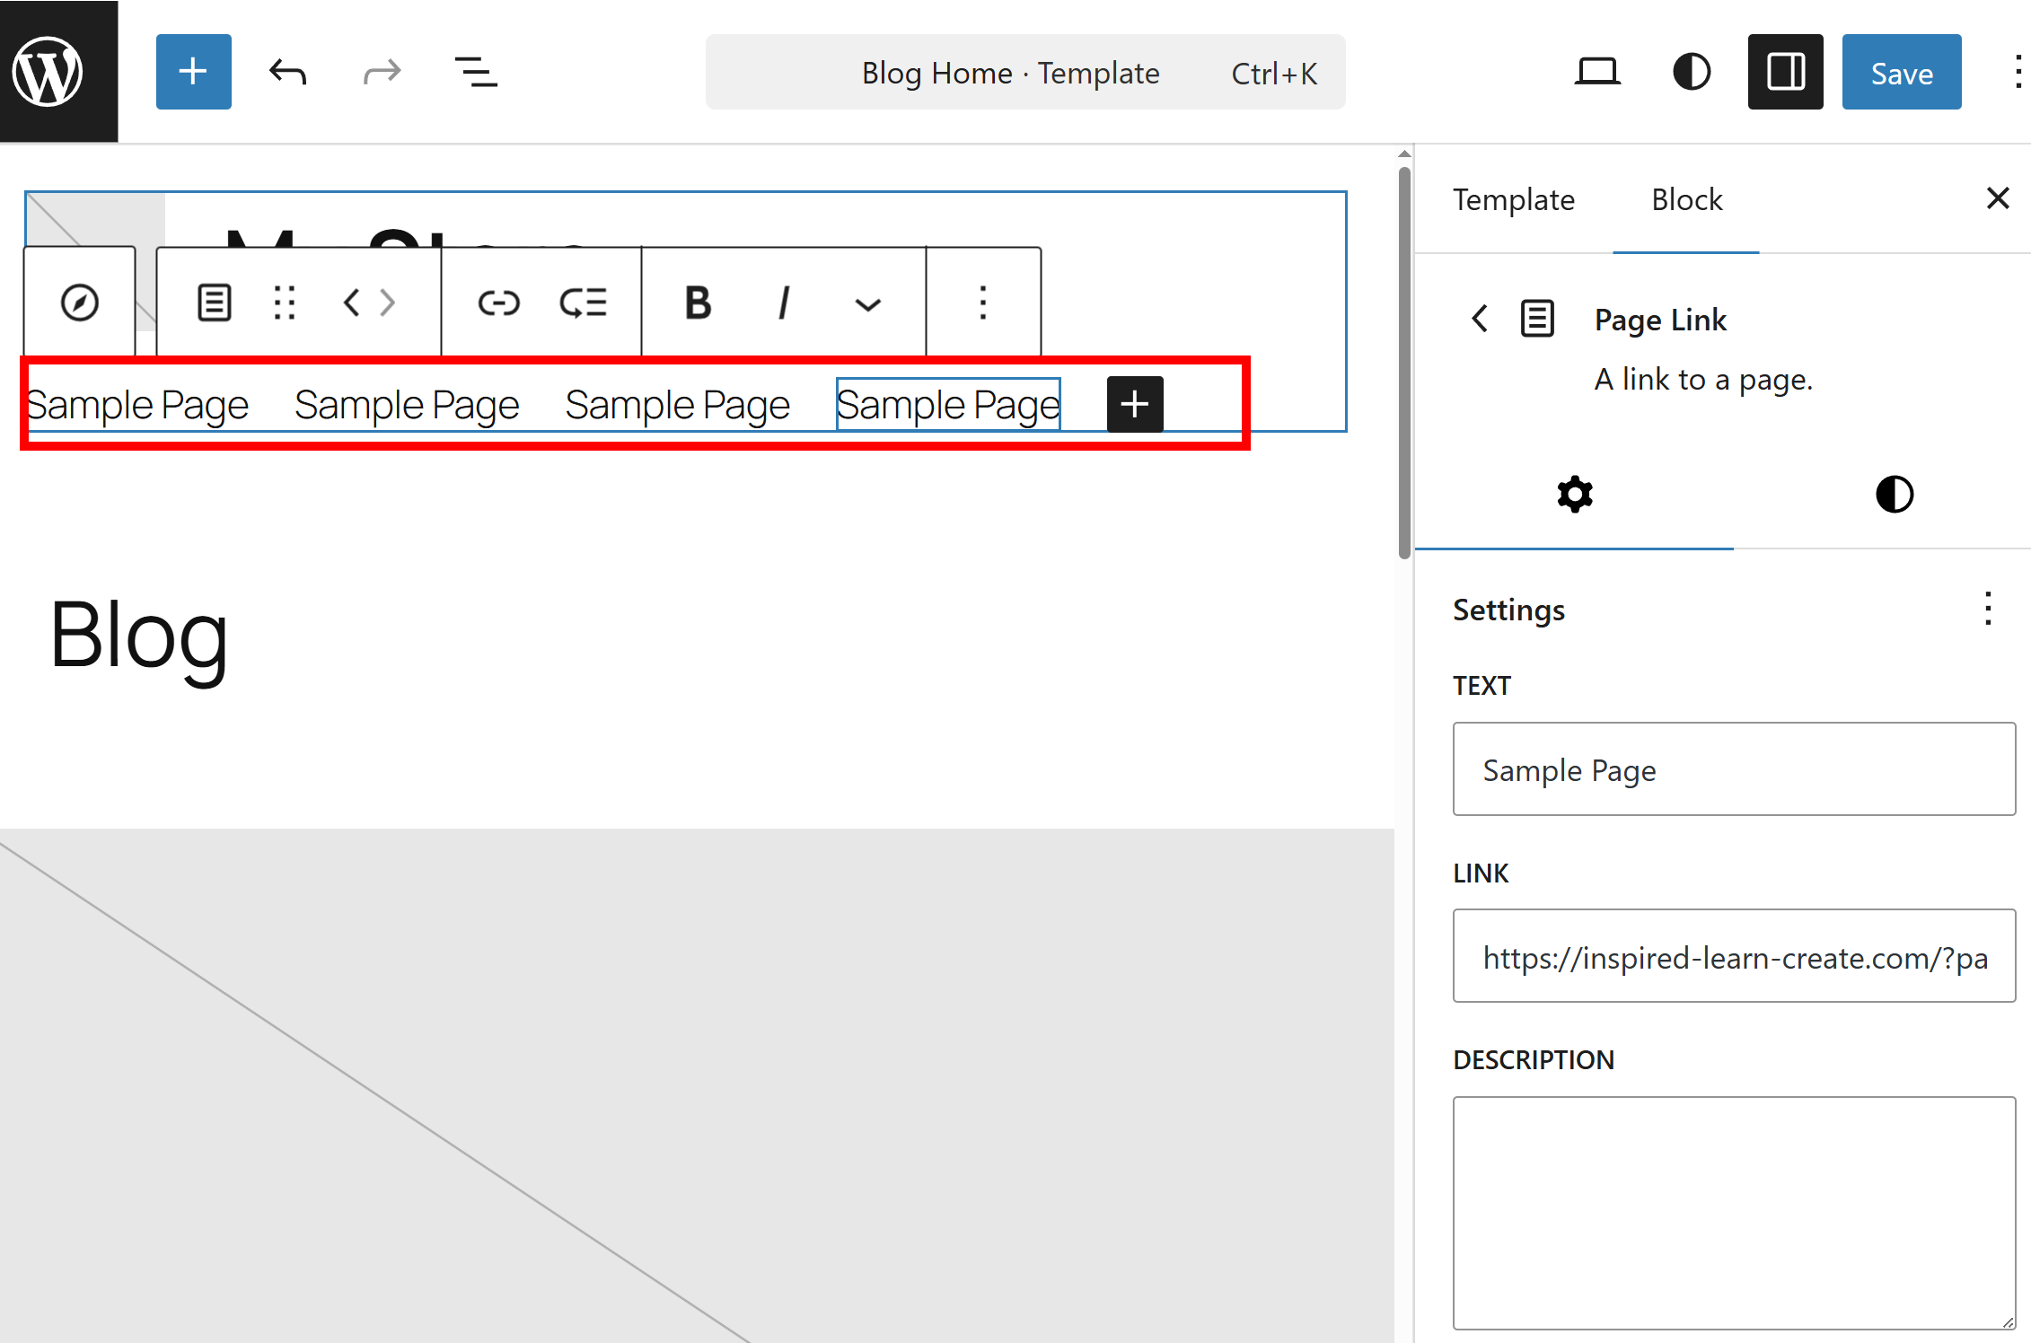This screenshot has width=2031, height=1343.
Task: Click the Add submenu icon
Action: (x=584, y=303)
